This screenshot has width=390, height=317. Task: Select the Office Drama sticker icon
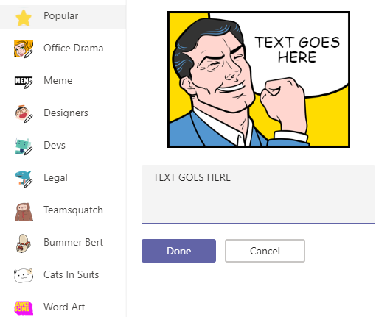click(24, 49)
